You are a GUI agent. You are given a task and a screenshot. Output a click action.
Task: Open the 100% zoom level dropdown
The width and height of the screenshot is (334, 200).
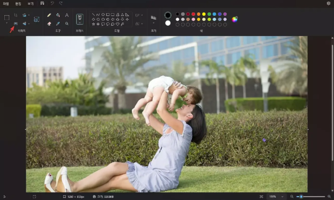[x=282, y=196]
